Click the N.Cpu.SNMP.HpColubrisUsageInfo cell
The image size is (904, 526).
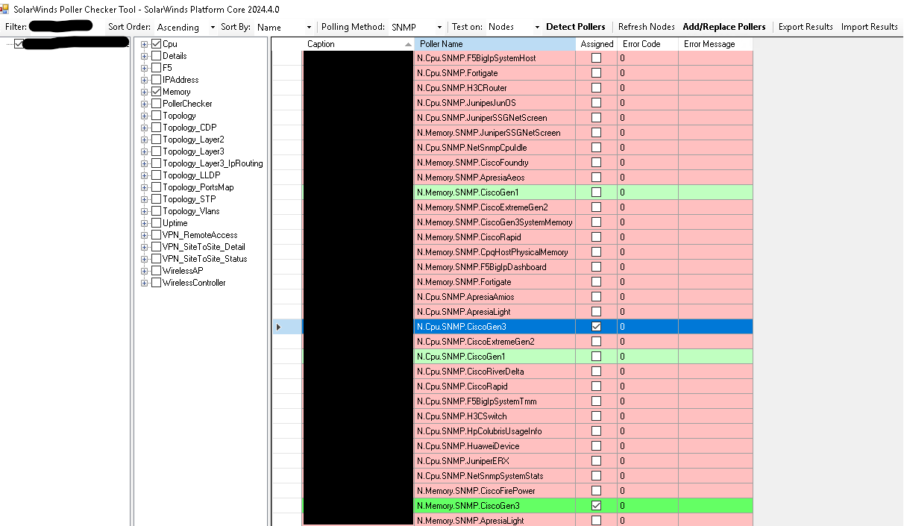coord(495,431)
